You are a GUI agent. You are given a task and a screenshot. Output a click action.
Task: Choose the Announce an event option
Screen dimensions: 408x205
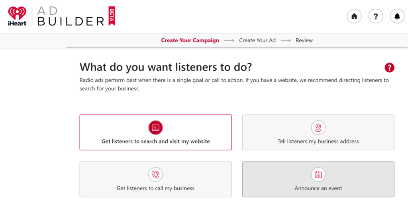click(318, 179)
